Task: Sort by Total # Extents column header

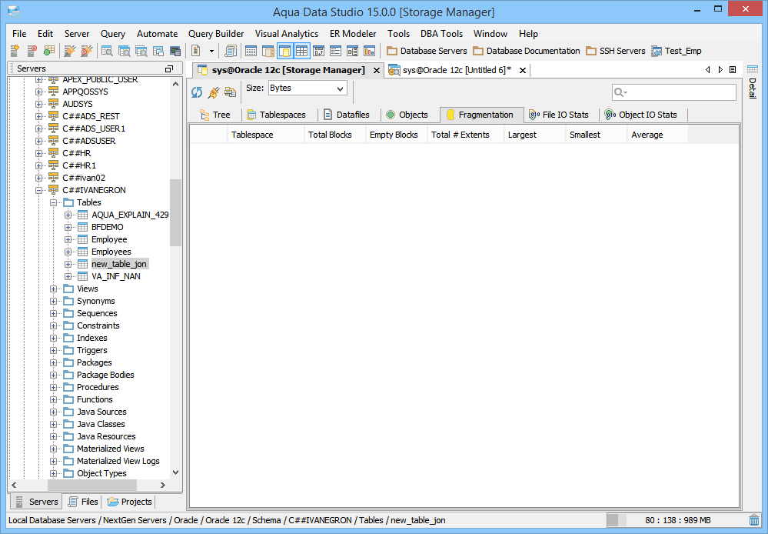Action: pos(466,135)
